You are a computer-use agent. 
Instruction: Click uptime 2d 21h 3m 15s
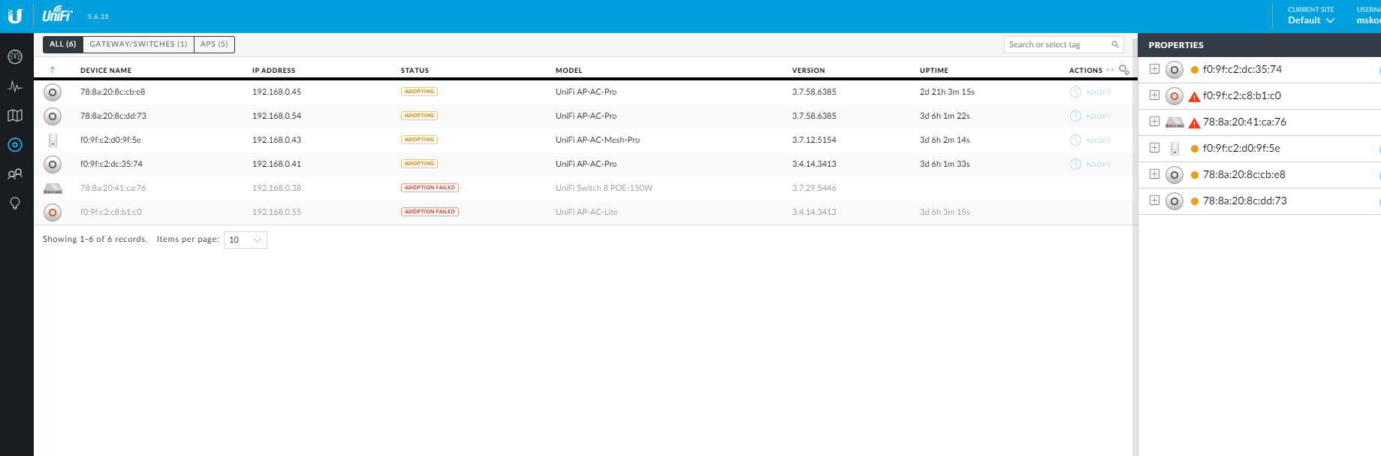947,92
